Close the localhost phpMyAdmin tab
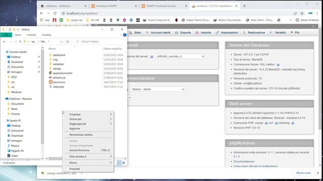This screenshot has height=181, width=323. coord(236,6)
